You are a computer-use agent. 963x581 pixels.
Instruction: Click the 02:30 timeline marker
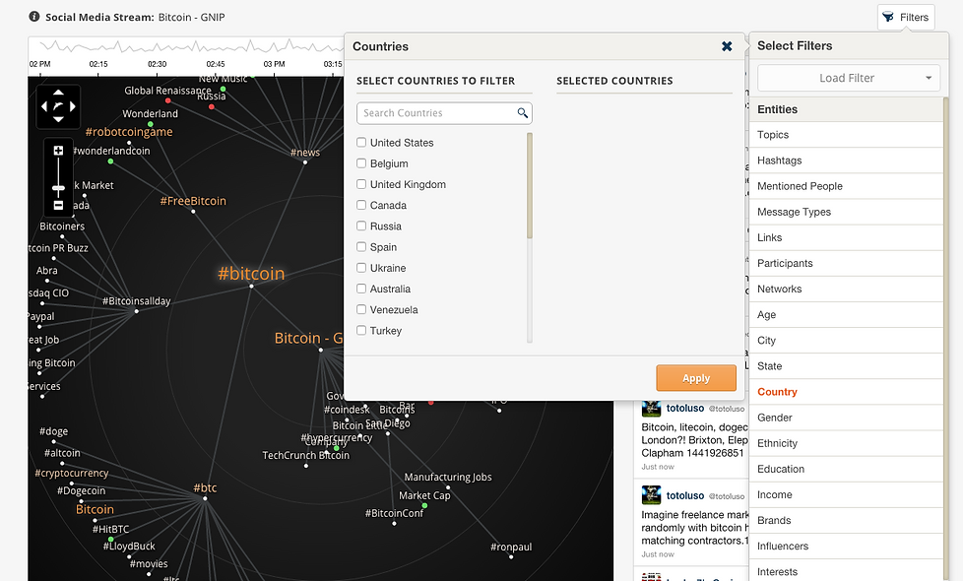(158, 64)
